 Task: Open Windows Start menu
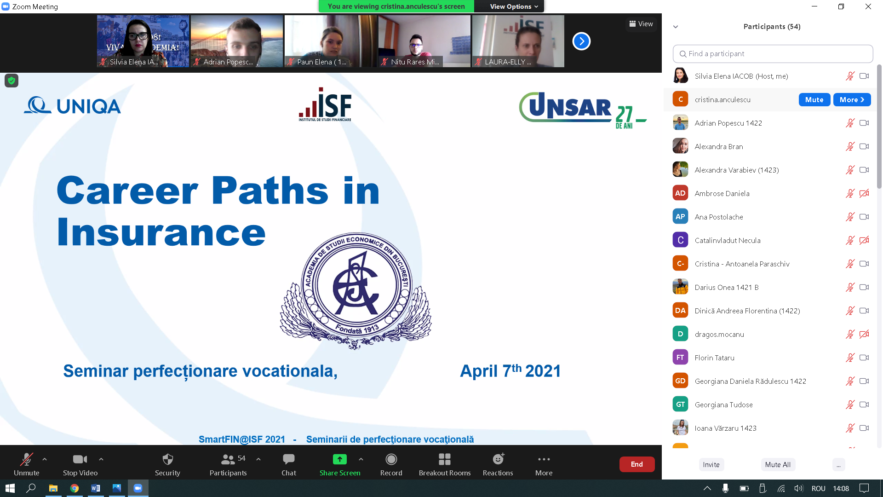tap(10, 488)
